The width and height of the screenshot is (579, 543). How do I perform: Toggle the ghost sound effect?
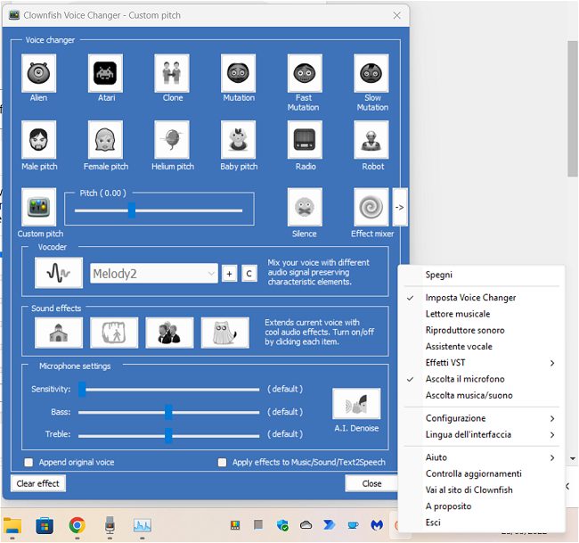tap(224, 333)
